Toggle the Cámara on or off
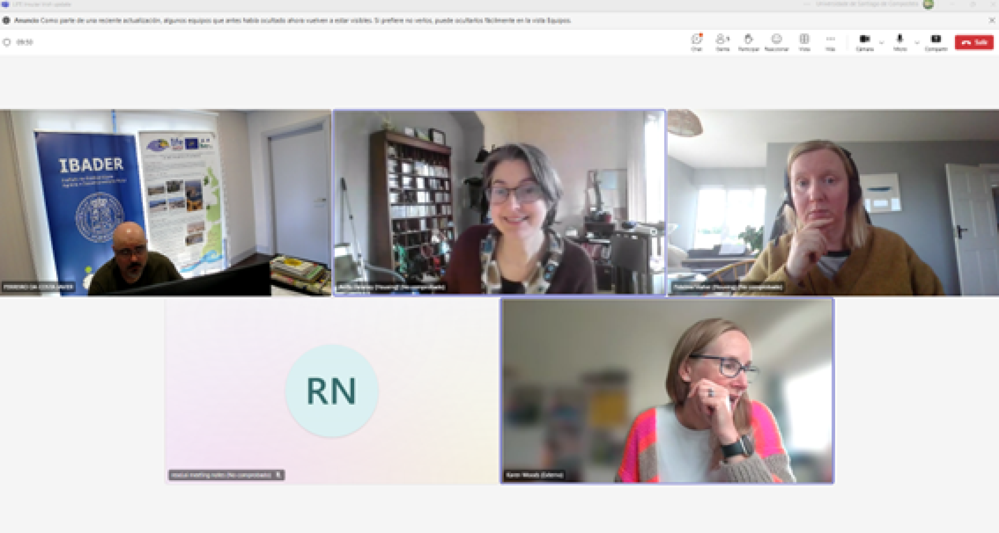The width and height of the screenshot is (999, 533). pos(865,41)
